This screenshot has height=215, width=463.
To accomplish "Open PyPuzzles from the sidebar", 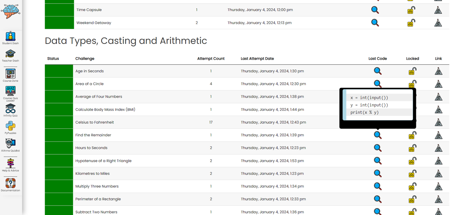I will click(x=10, y=126).
